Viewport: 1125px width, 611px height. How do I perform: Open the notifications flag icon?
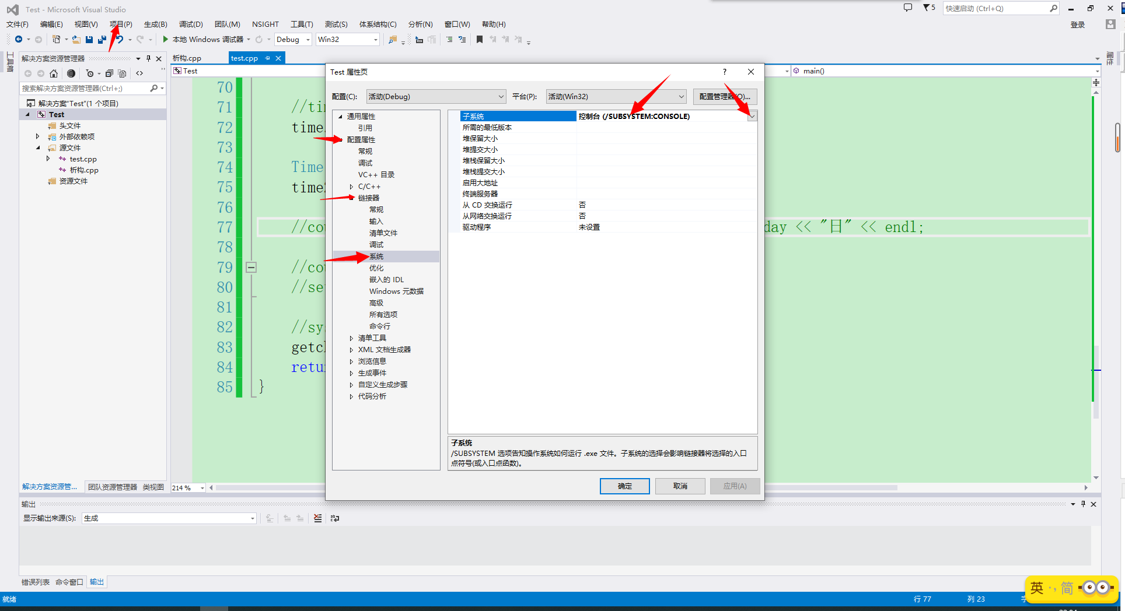pos(929,8)
